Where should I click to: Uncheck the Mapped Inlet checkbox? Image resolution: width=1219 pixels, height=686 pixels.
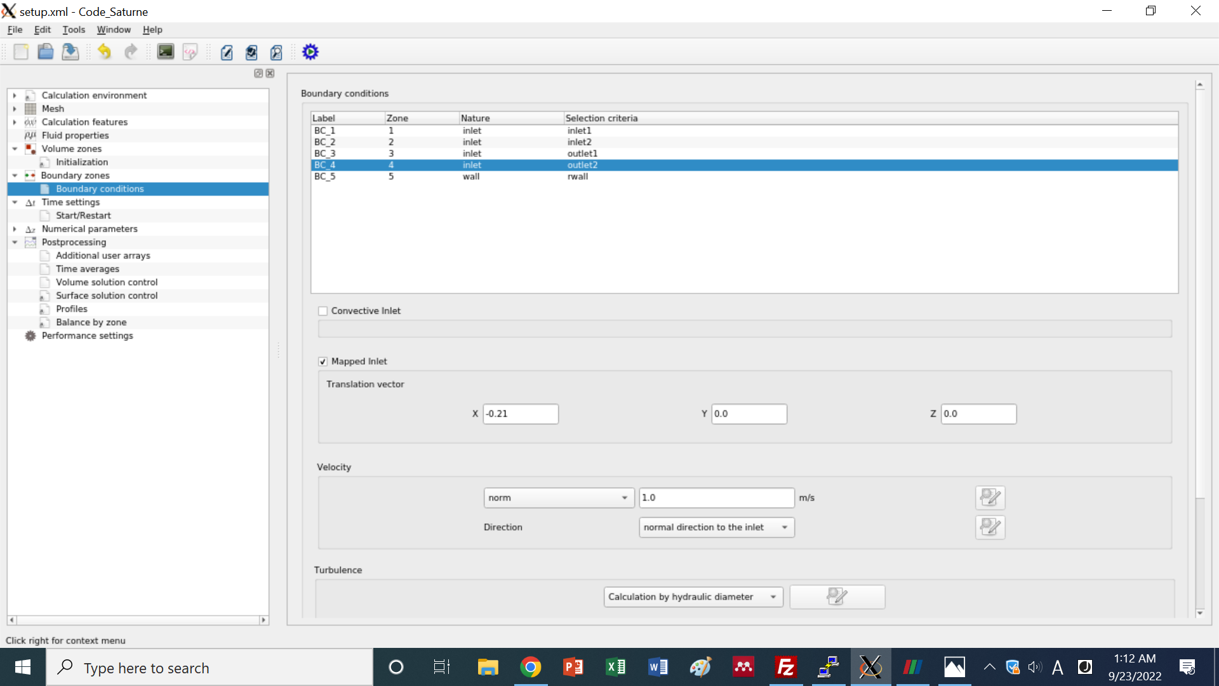pos(323,361)
